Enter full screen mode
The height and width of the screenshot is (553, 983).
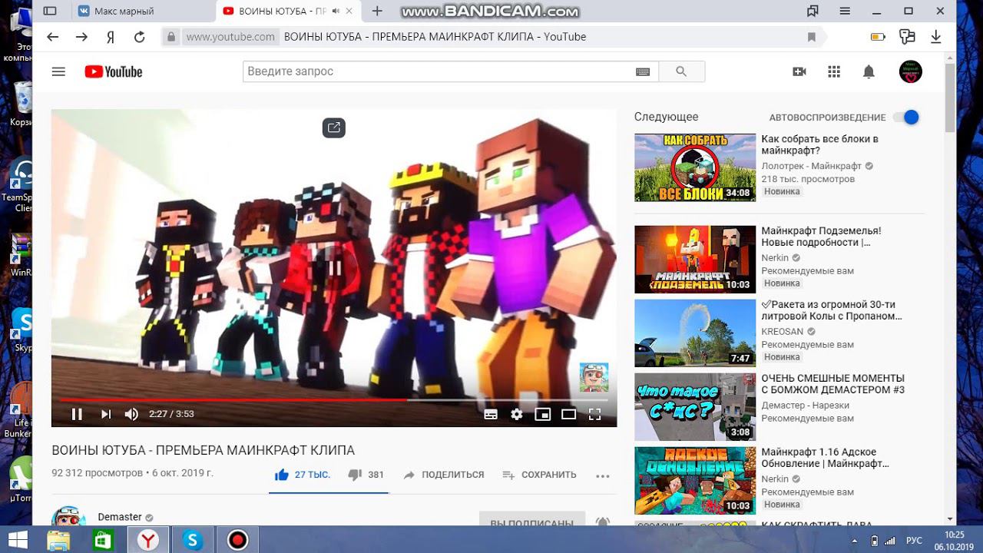pyautogui.click(x=594, y=414)
